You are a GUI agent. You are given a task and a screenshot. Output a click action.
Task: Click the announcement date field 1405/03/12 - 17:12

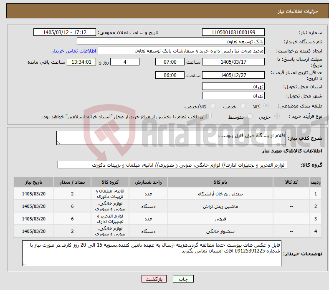pyautogui.click(x=65, y=32)
